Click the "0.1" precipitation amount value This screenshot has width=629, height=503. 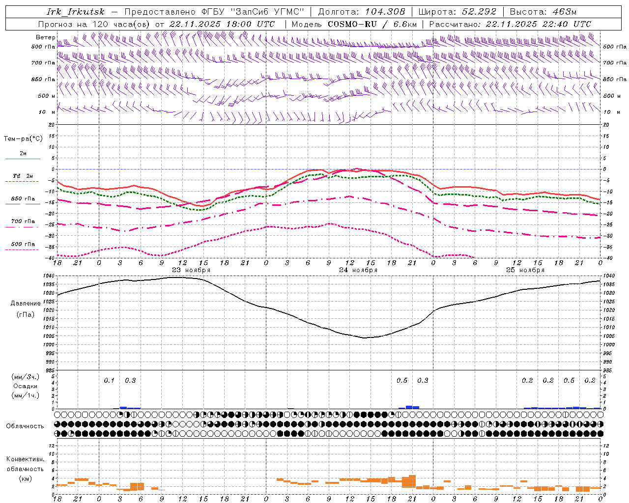pos(109,381)
